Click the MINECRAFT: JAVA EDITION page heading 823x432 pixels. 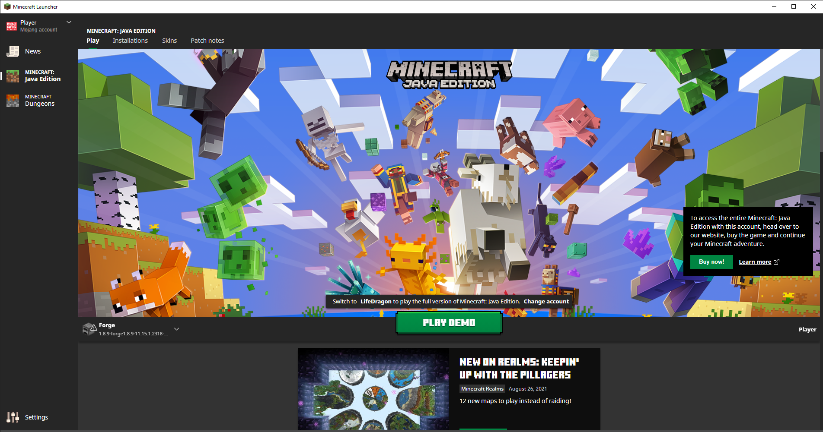point(121,31)
